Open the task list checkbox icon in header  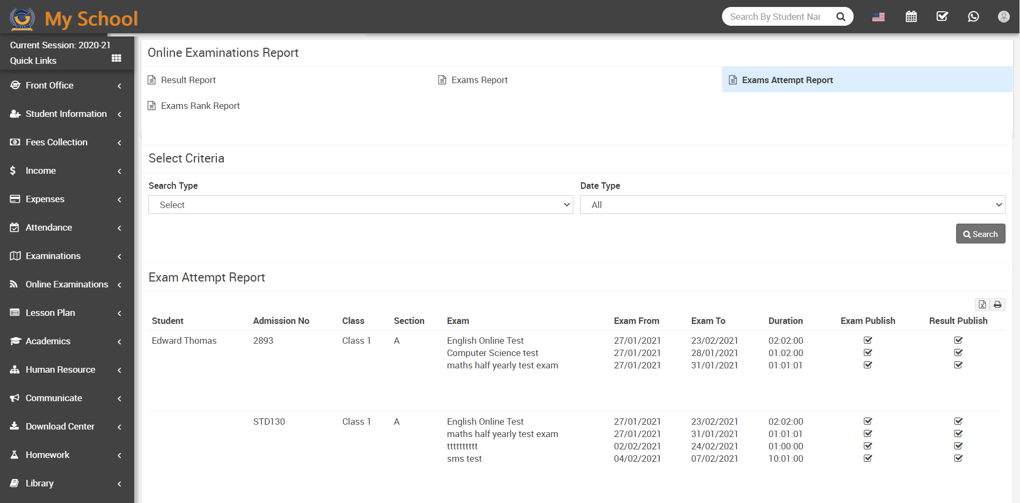coord(942,17)
